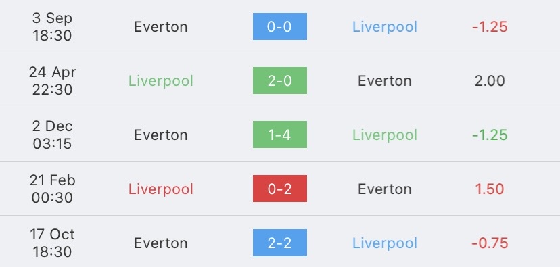Open the red 0-2 score badge

279,189
